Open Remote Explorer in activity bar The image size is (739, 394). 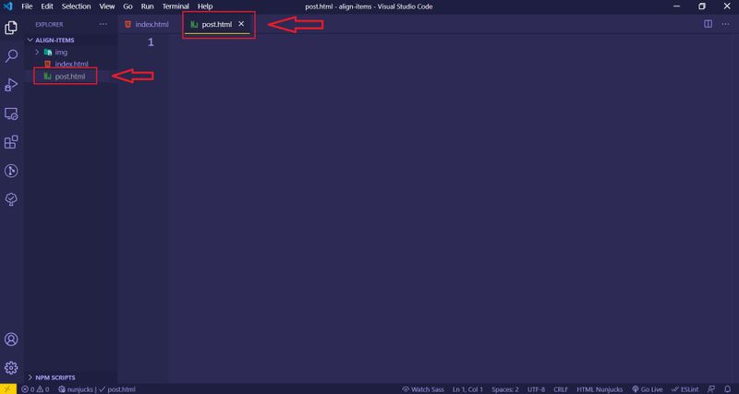[x=12, y=113]
